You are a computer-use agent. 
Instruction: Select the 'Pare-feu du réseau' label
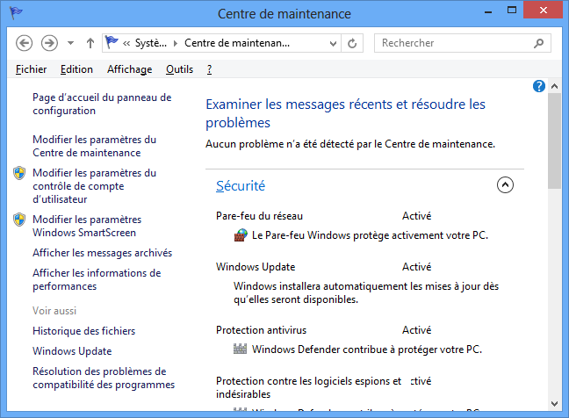coord(259,216)
